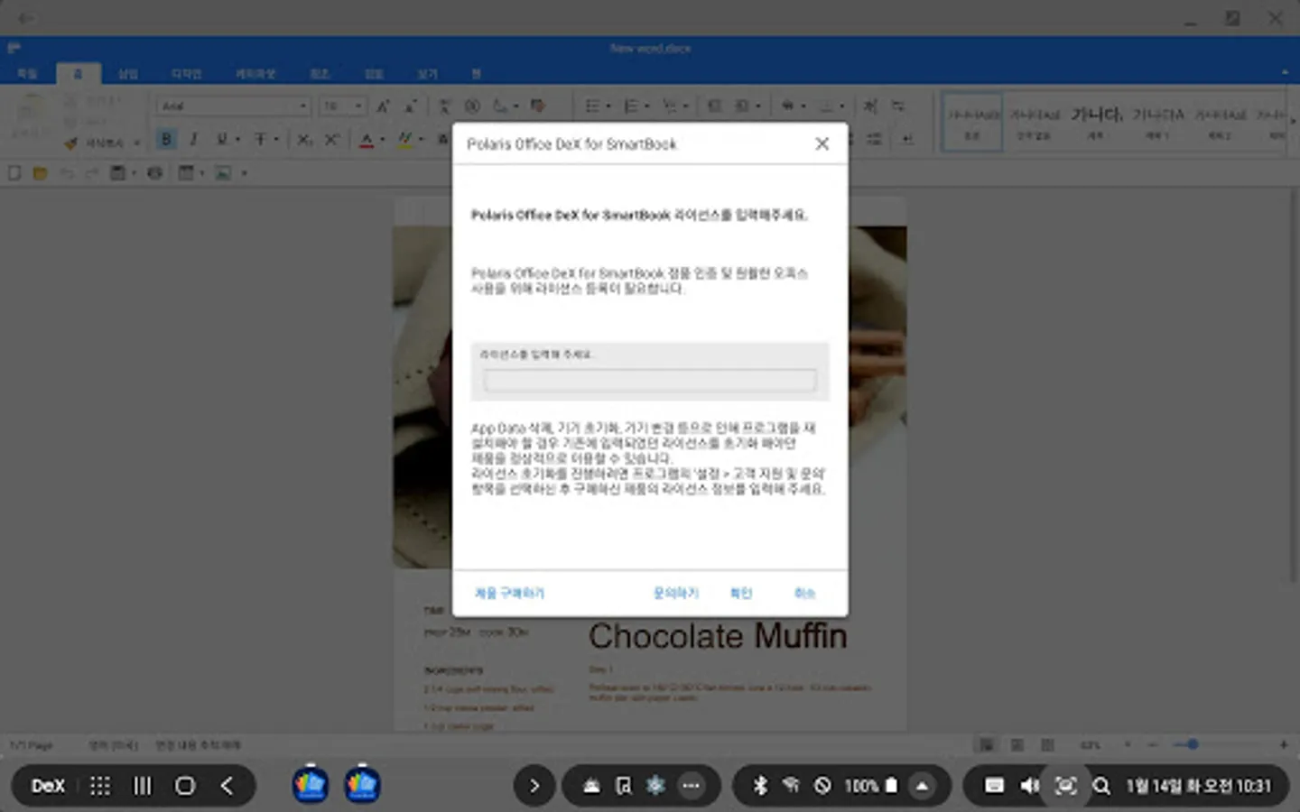Click the new document icon
The image size is (1300, 812).
(14, 173)
